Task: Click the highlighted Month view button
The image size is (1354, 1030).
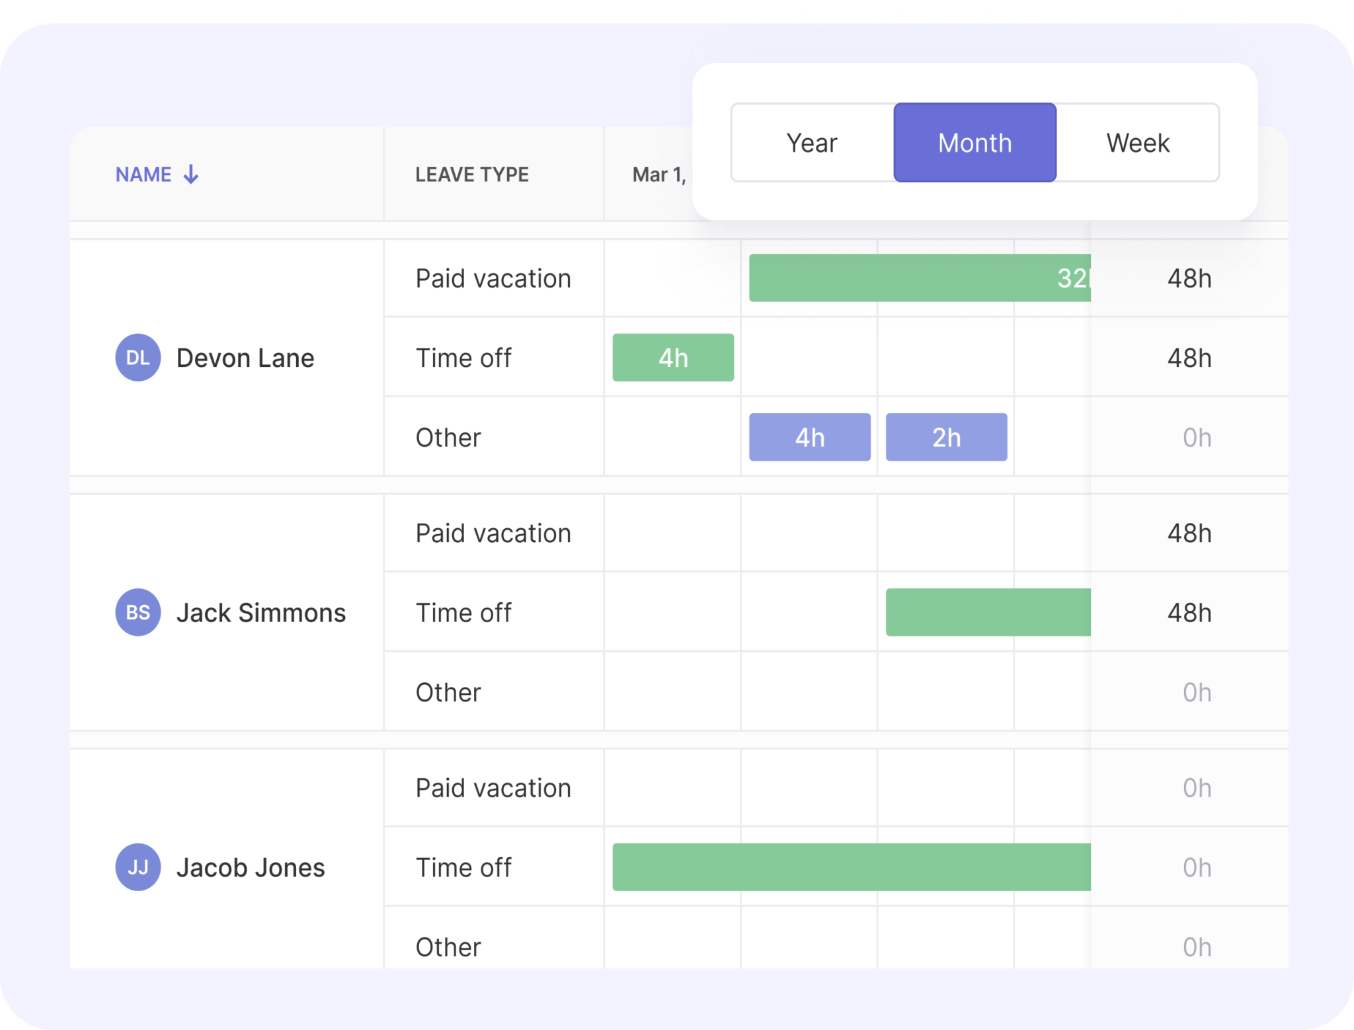Action: (x=975, y=143)
